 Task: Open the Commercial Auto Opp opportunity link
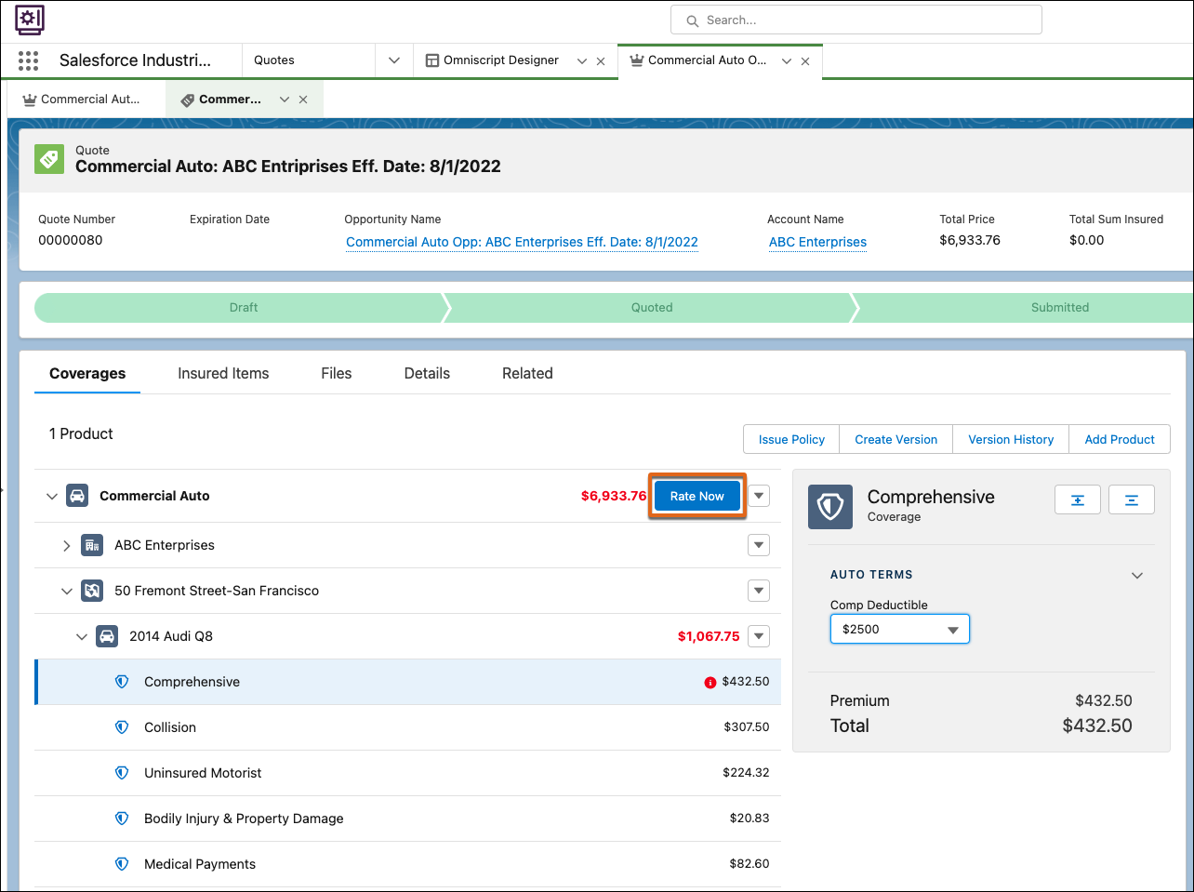522,242
